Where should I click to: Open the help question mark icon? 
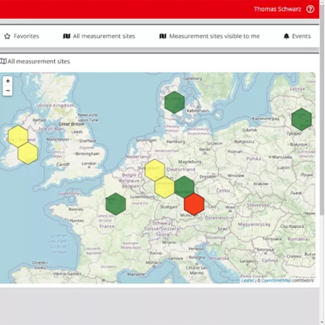pyautogui.click(x=310, y=9)
